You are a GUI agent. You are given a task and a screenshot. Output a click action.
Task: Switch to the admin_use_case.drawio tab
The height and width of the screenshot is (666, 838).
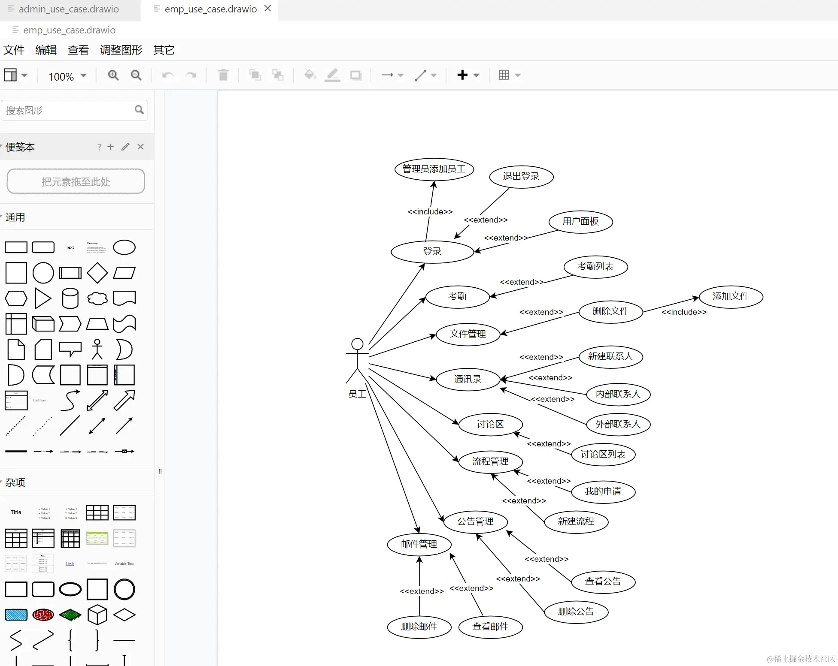coord(69,9)
